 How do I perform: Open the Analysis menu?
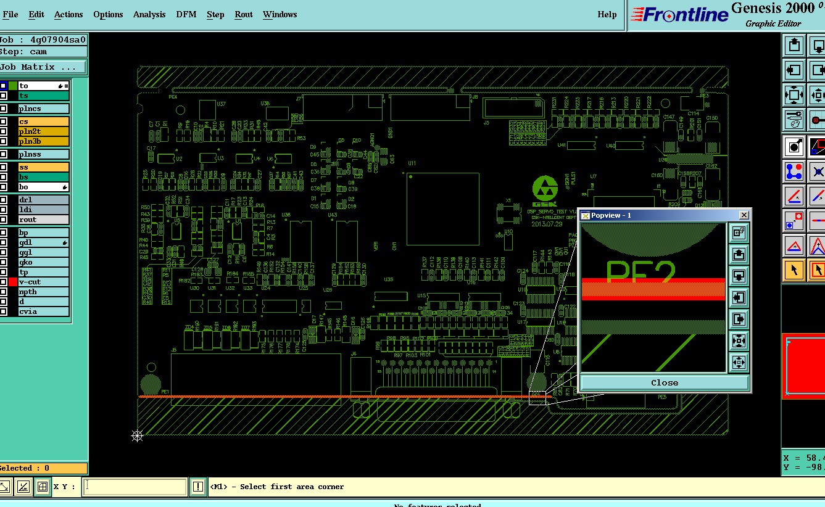[149, 14]
